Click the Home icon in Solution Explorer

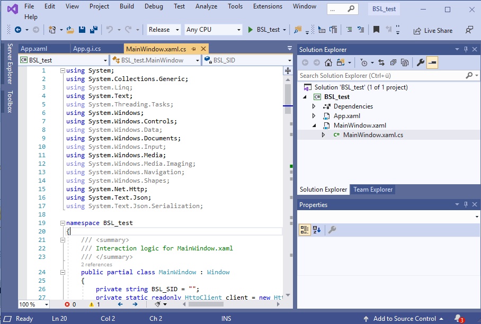pyautogui.click(x=327, y=62)
